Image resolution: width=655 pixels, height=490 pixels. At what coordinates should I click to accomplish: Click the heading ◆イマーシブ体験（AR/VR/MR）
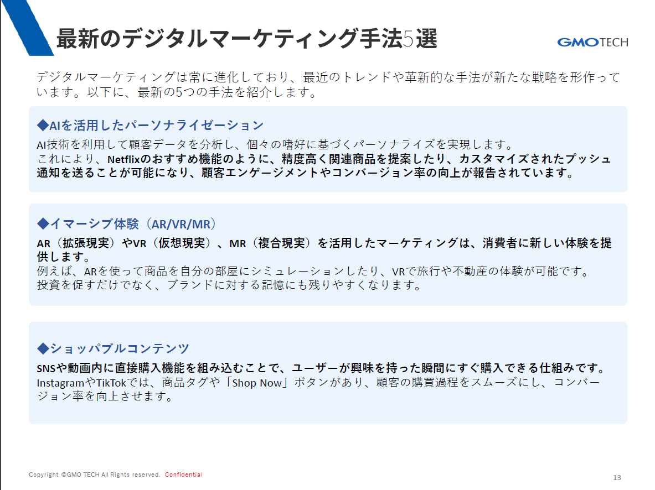pos(127,224)
